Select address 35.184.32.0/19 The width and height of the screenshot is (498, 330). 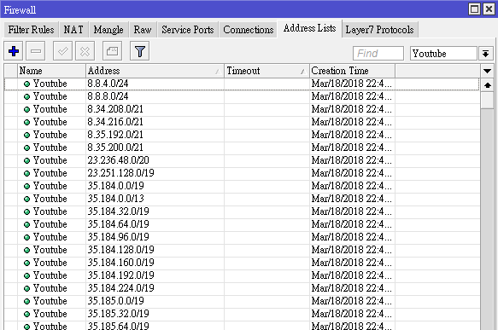242,211
